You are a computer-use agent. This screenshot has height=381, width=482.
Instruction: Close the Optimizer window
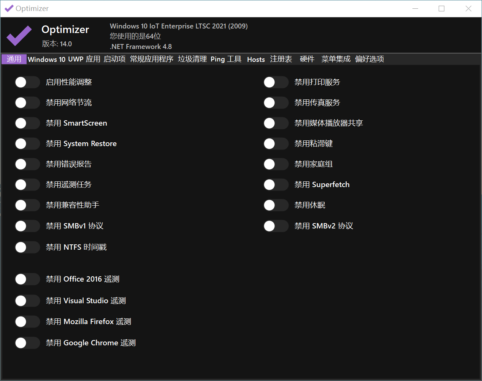tap(468, 8)
